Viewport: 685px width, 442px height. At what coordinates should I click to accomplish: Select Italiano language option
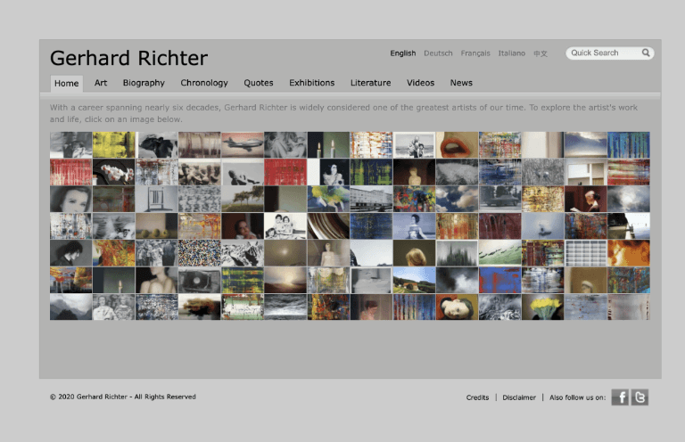coord(512,53)
